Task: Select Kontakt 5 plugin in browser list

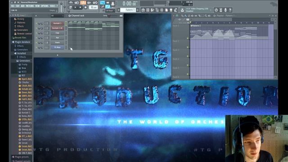Action: point(26,112)
